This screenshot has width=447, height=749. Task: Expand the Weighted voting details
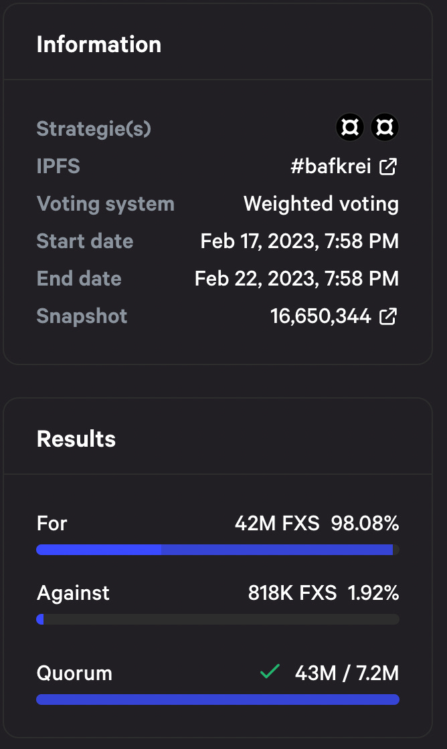(321, 204)
